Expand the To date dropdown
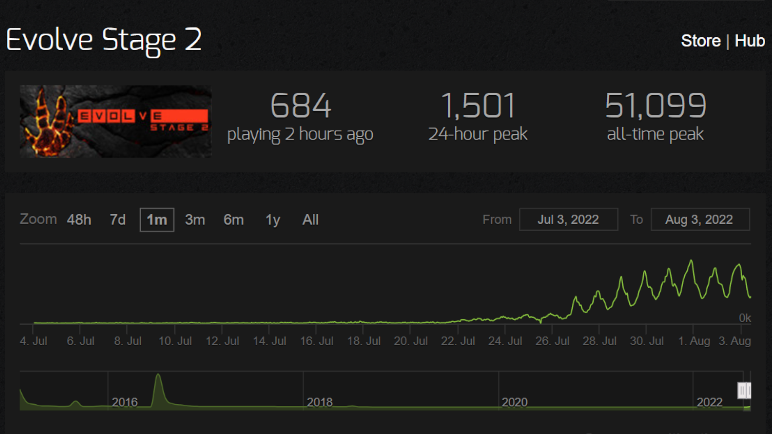The width and height of the screenshot is (772, 434). 698,219
